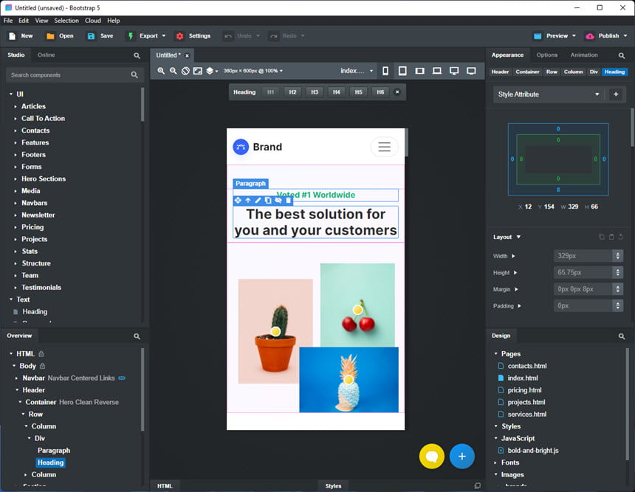Toggle heading level H6
The width and height of the screenshot is (635, 492).
(380, 92)
